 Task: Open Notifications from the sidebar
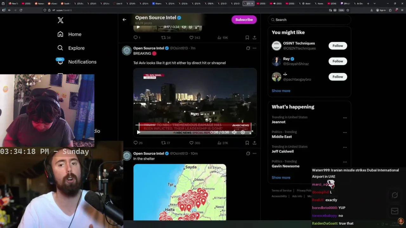click(76, 62)
